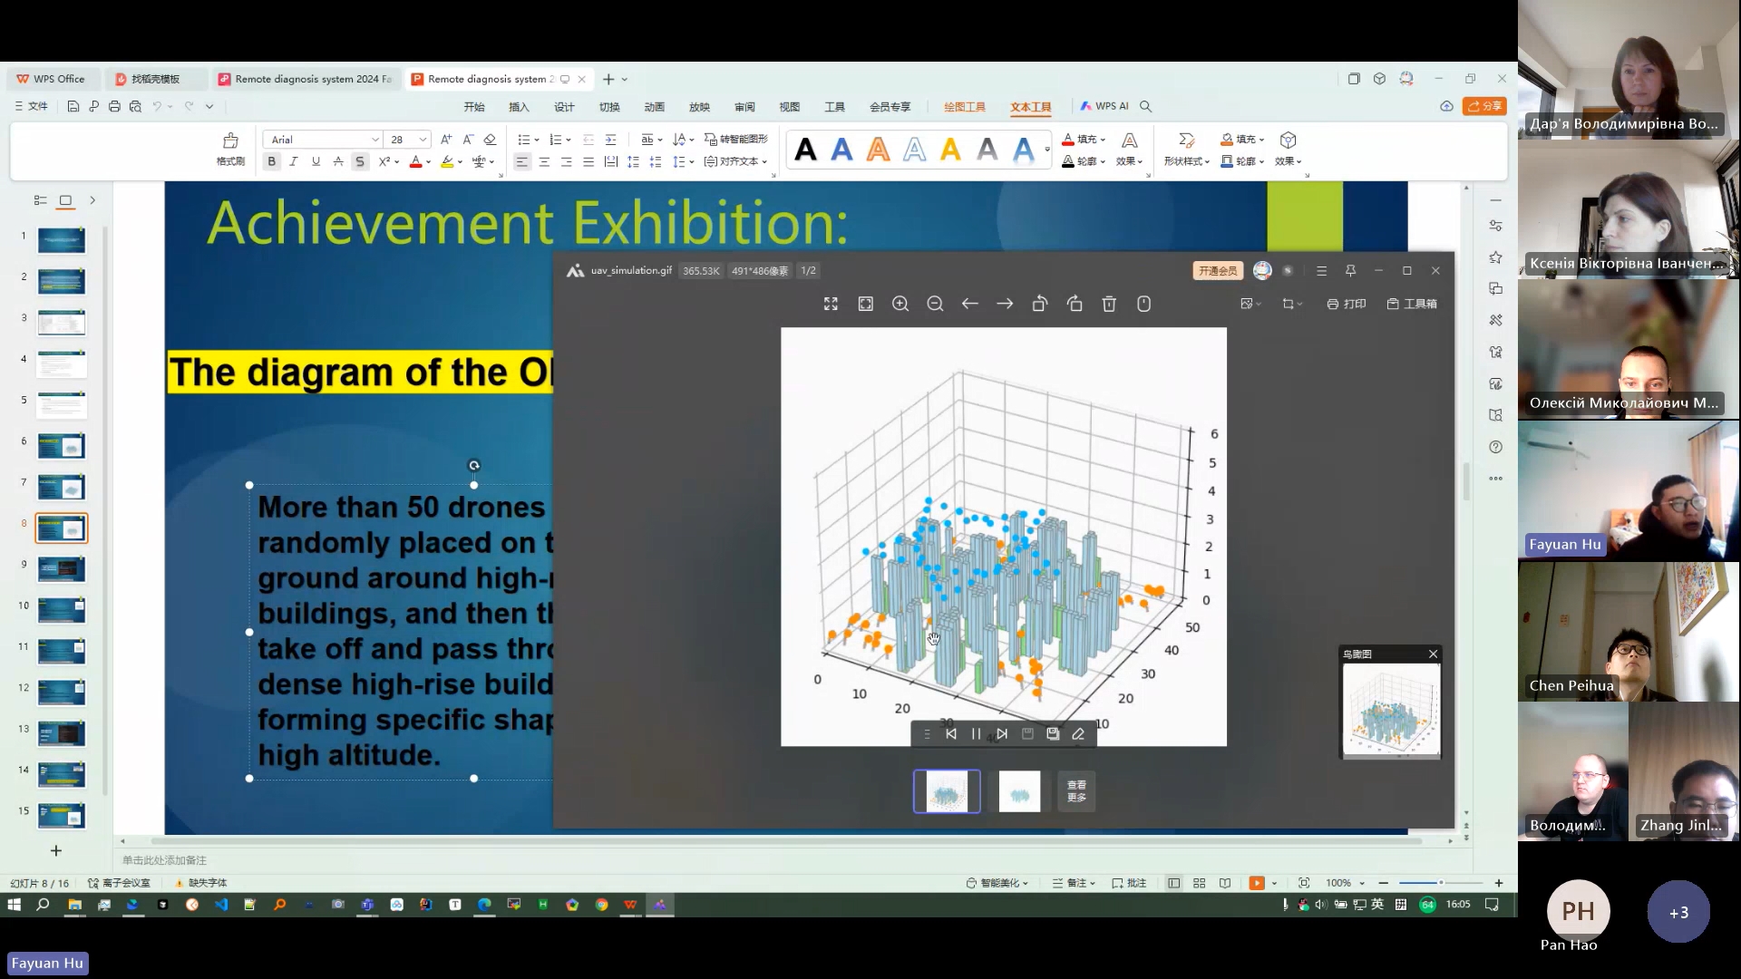Expand the crop tool dropdown in viewer
The height and width of the screenshot is (979, 1741).
coord(1299,304)
